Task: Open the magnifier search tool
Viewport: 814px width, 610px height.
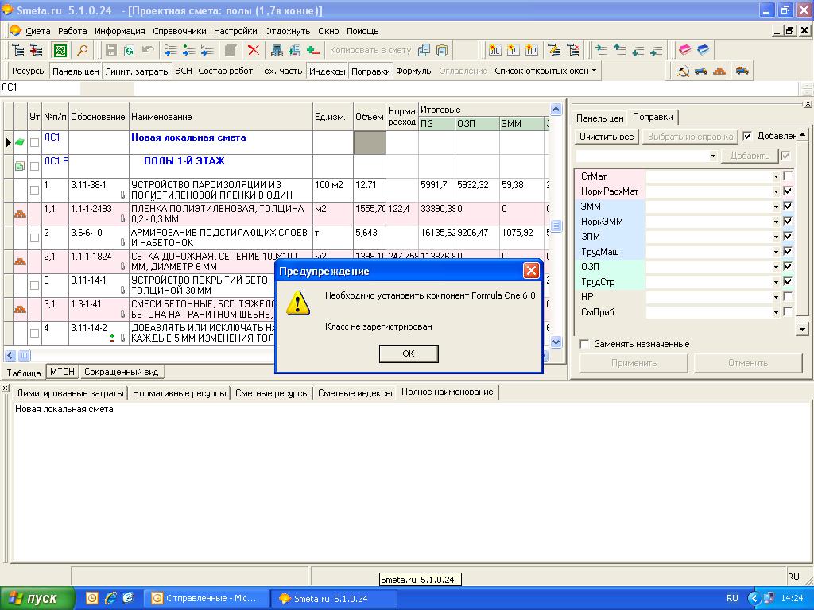Action: pos(83,50)
